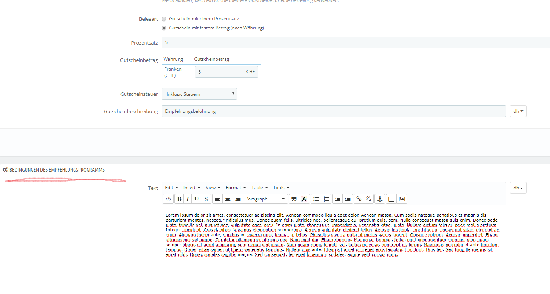
Task: Insert a blockquote
Action: (x=294, y=199)
